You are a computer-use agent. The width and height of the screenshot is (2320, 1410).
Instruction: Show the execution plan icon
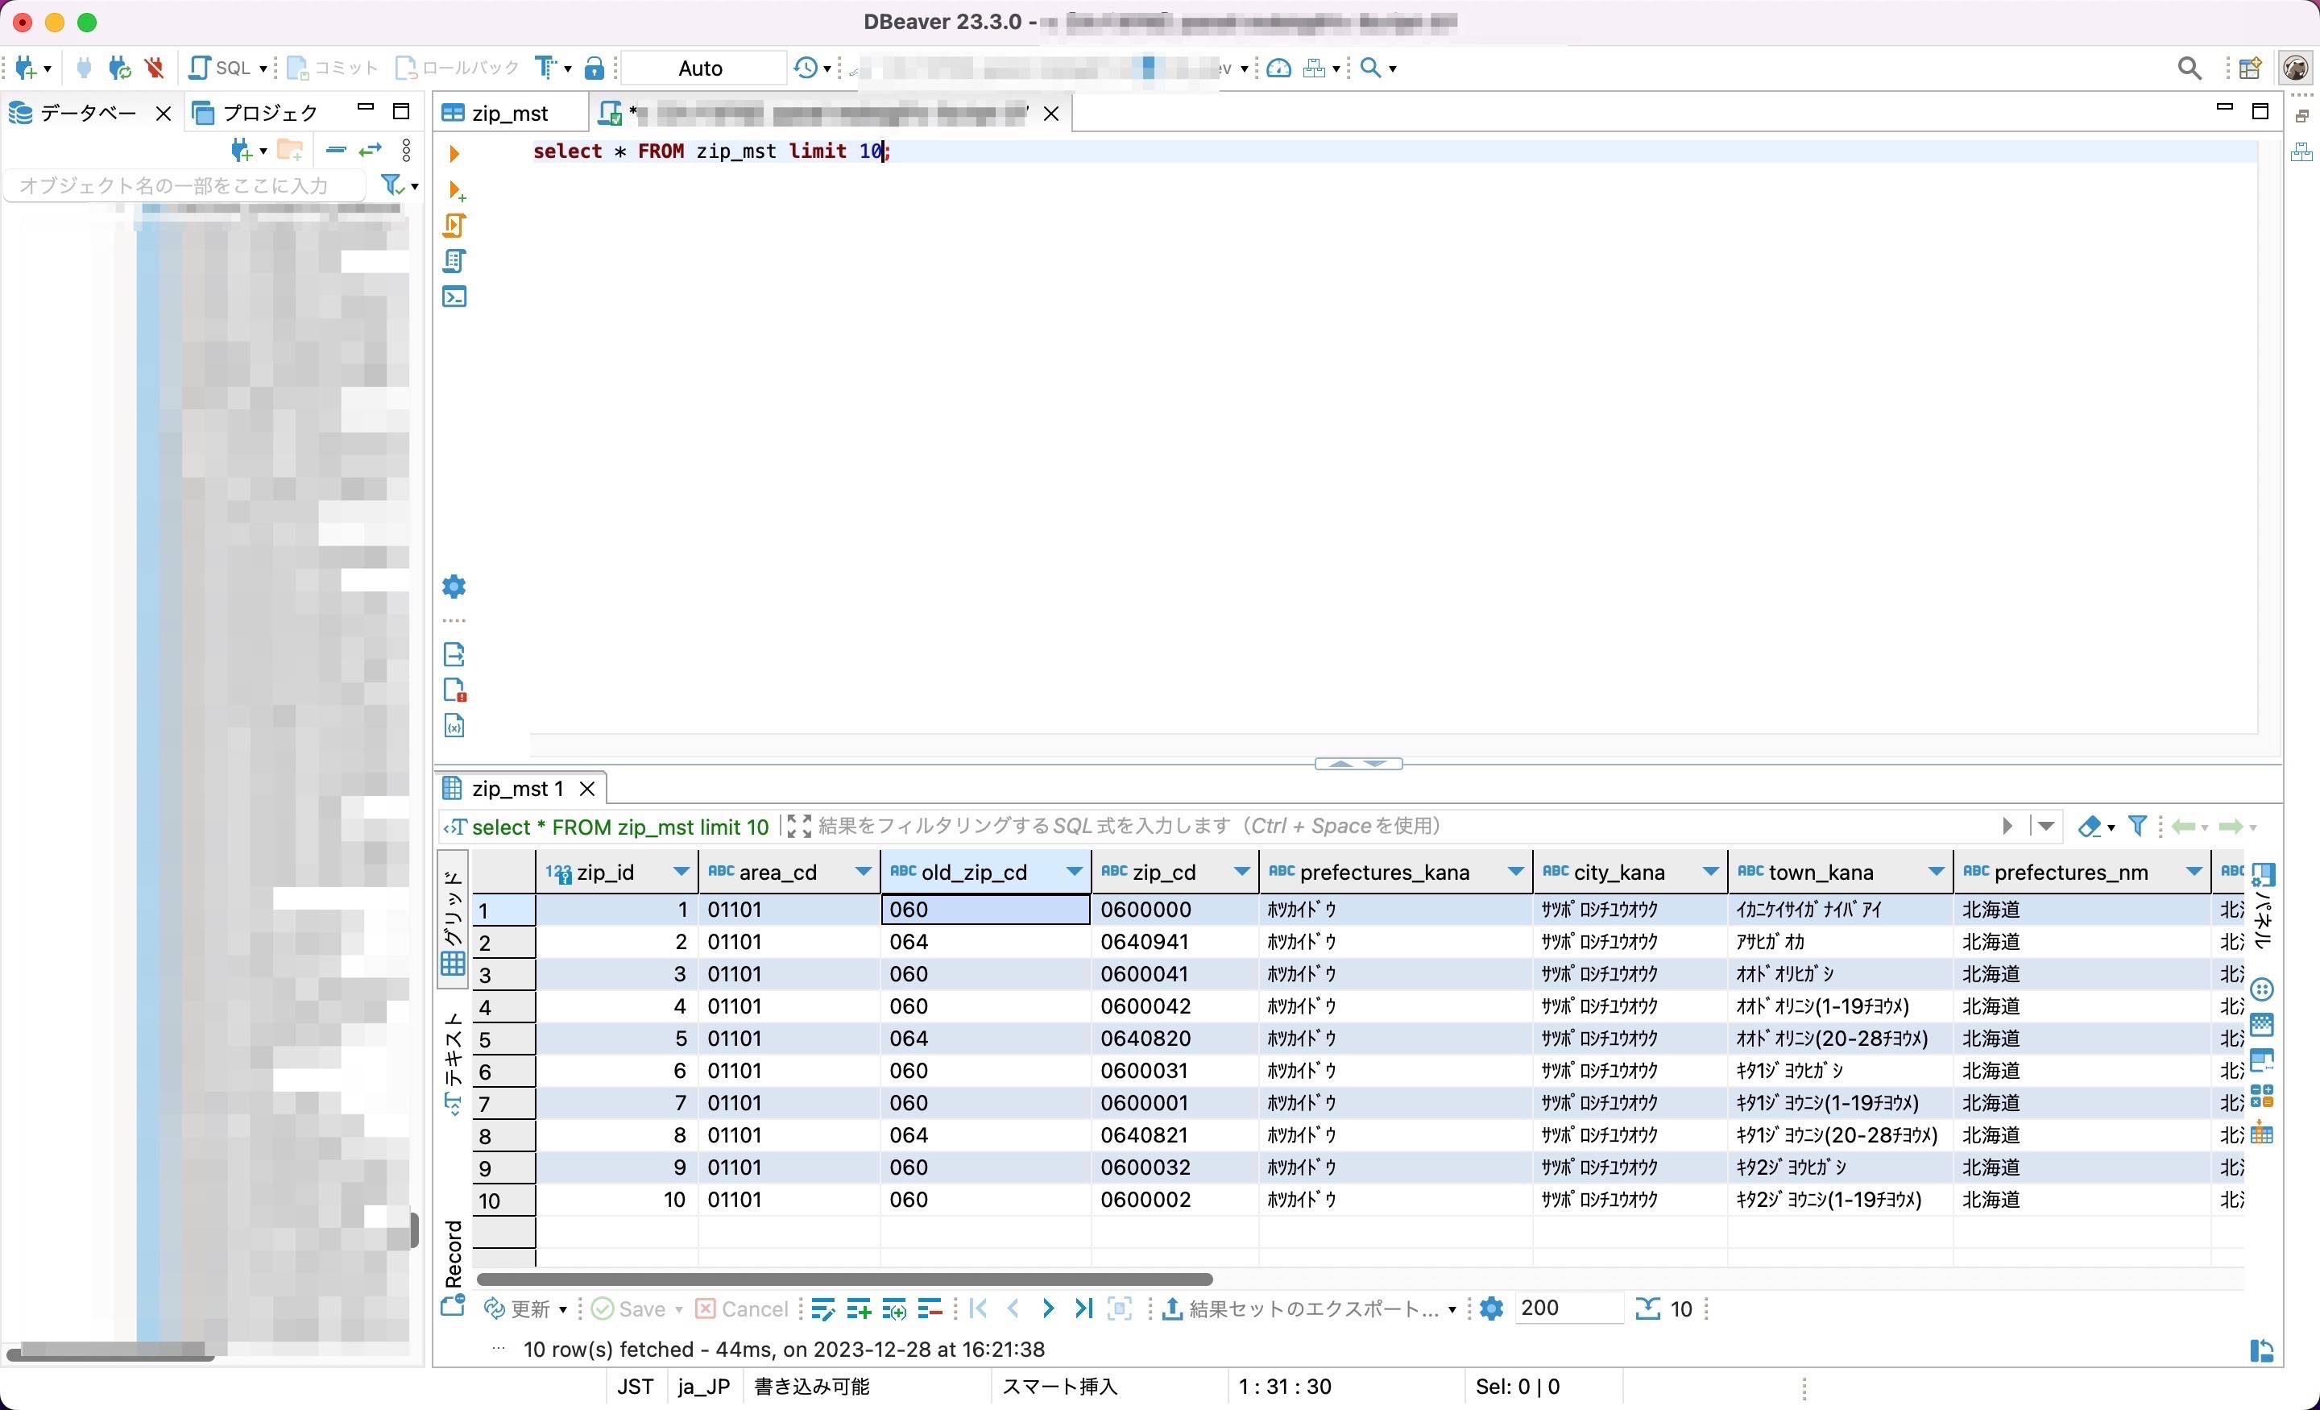[454, 261]
